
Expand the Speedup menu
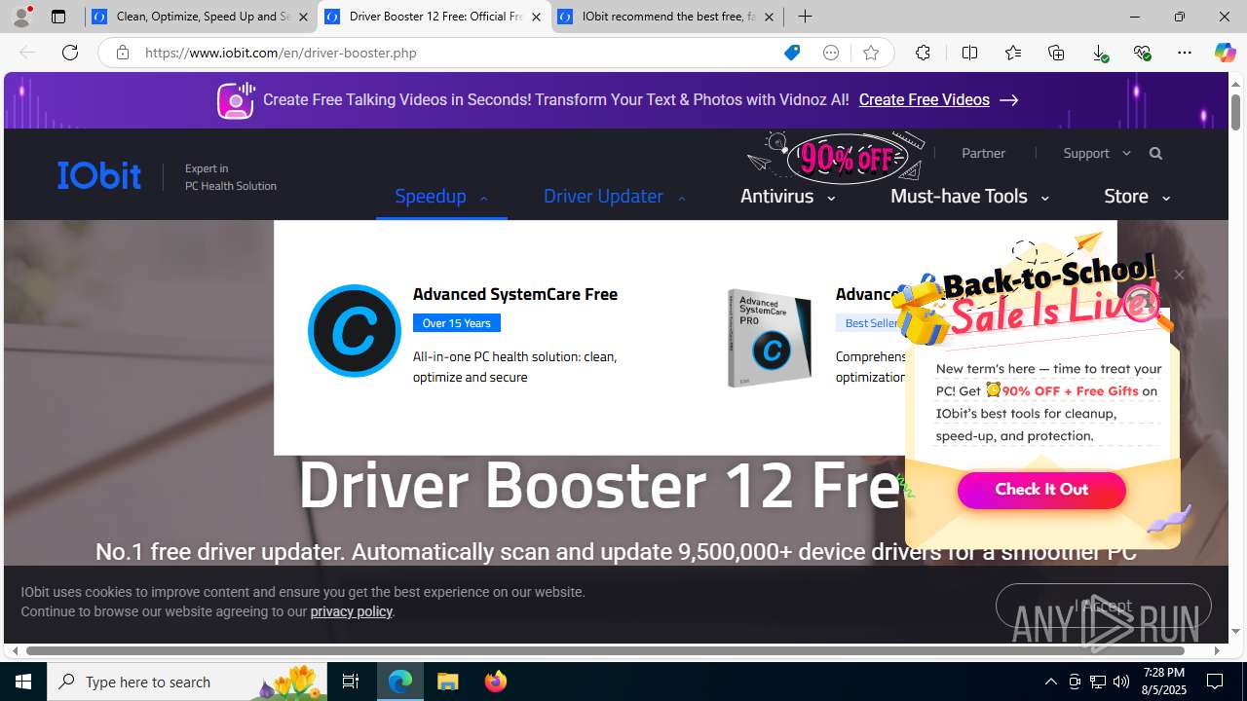[x=441, y=197]
